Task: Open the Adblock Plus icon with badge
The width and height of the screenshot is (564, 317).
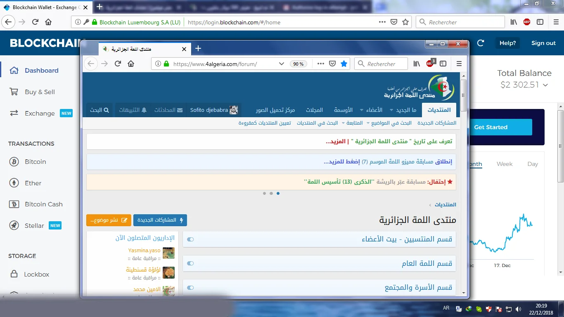Action: coord(430,64)
